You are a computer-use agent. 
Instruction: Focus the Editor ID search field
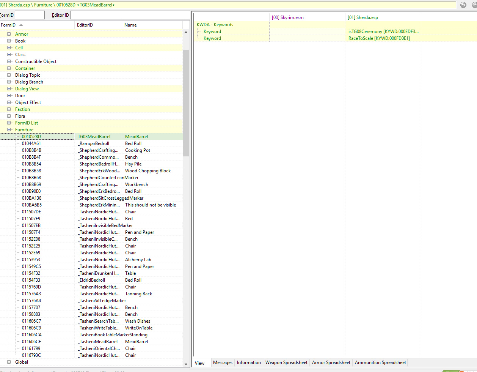click(x=130, y=15)
